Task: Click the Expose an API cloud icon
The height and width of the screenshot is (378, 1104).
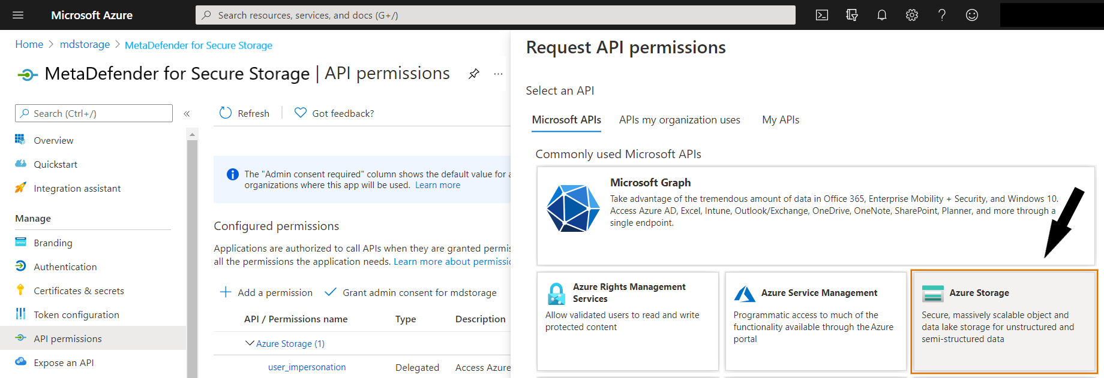Action: click(20, 362)
